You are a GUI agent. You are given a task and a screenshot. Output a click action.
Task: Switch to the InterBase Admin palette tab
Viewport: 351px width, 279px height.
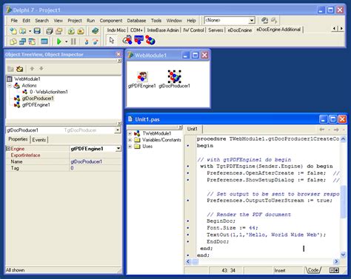click(x=163, y=30)
